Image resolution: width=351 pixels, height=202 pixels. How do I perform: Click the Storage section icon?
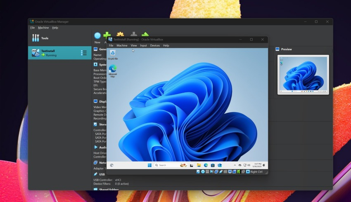pos(95,124)
